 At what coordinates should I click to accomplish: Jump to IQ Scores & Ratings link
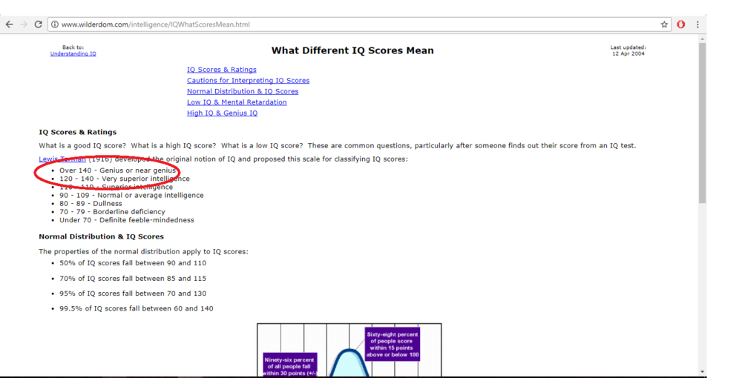click(x=221, y=70)
